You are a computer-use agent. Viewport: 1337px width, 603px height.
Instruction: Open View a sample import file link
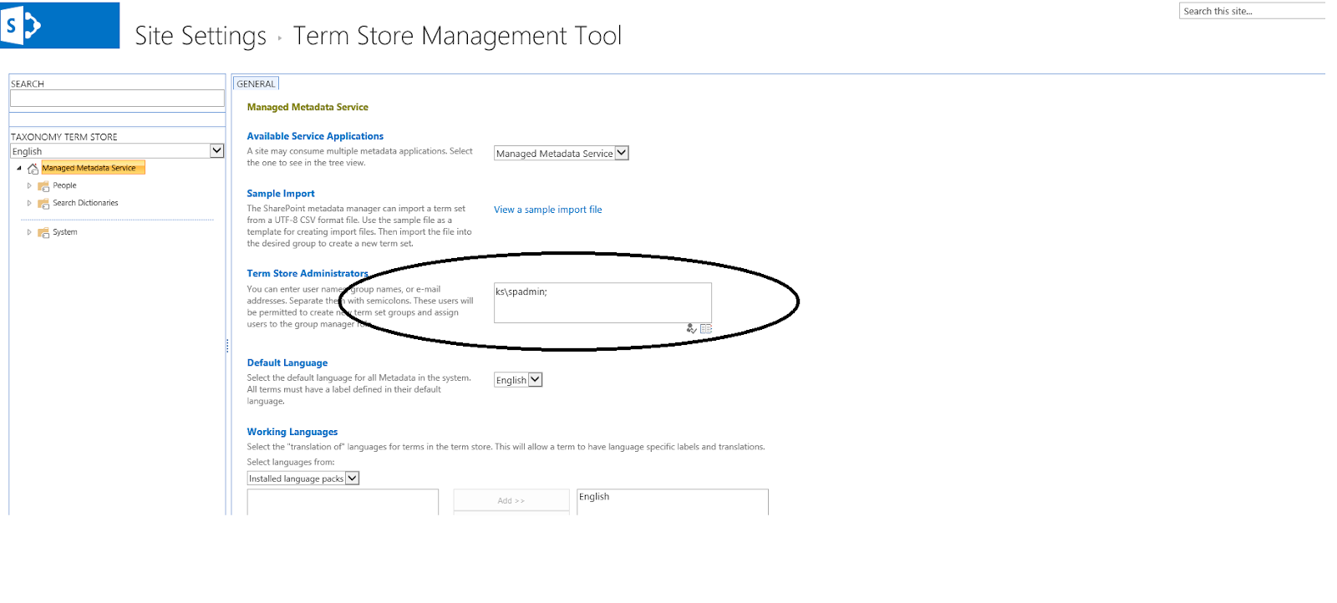547,210
